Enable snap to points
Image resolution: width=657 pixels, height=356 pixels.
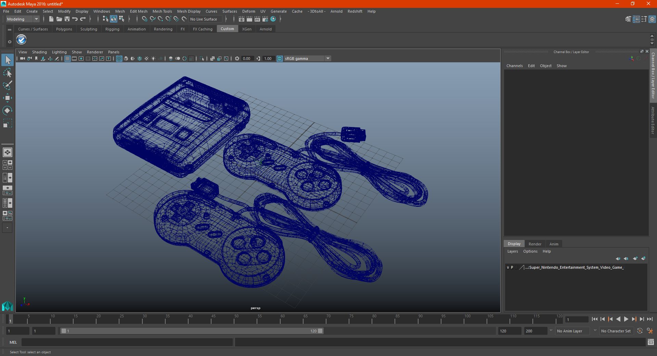(x=160, y=19)
